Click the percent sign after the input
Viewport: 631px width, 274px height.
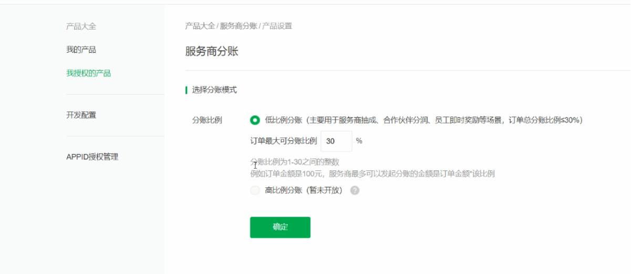[x=359, y=141]
